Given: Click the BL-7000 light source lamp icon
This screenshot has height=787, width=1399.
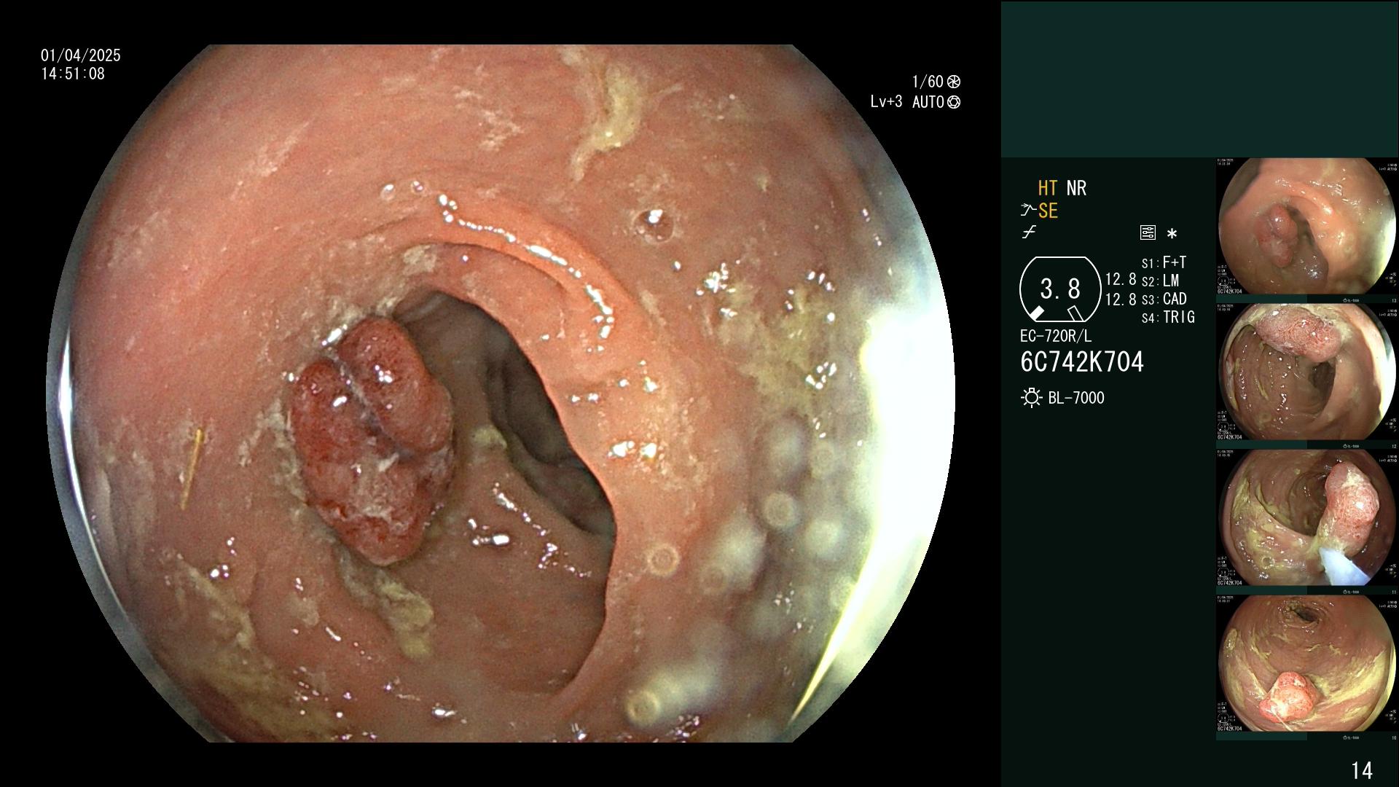Looking at the screenshot, I should coord(1031,398).
